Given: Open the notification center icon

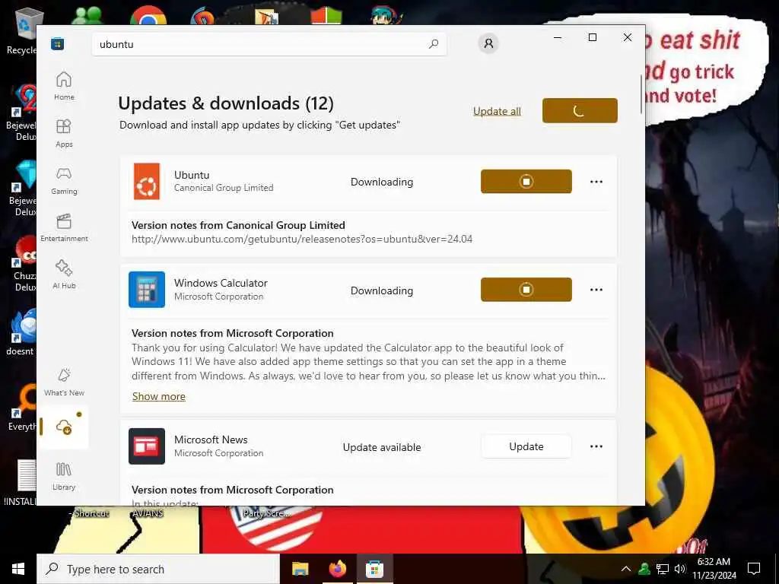Looking at the screenshot, I should tap(754, 569).
